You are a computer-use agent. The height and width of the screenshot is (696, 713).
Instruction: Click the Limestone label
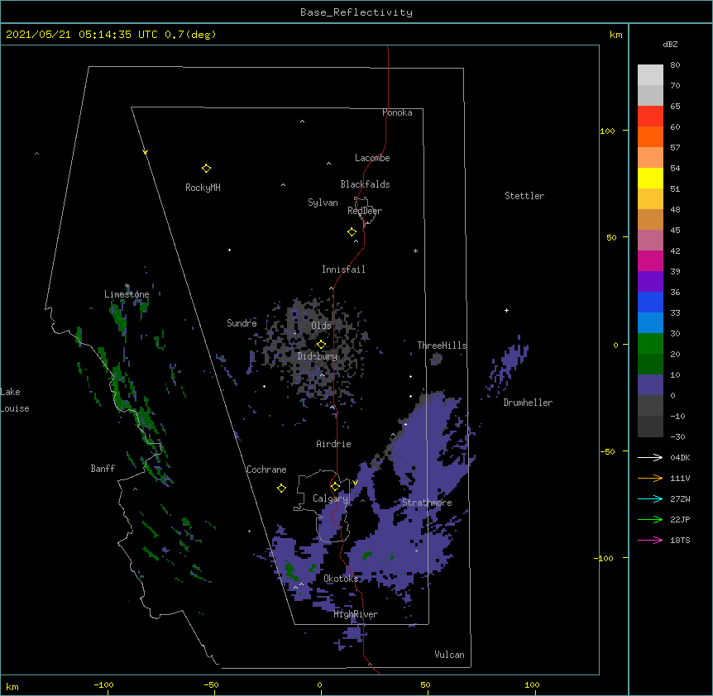(x=127, y=294)
